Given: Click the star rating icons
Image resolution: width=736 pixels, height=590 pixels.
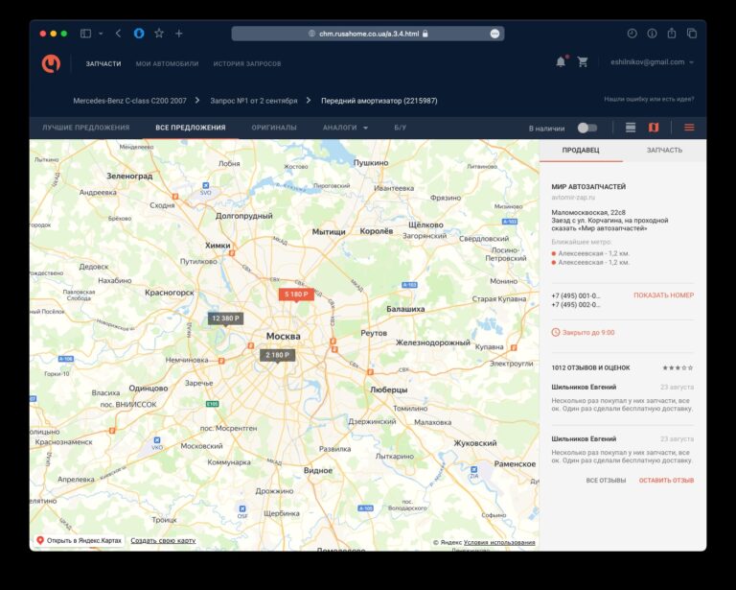Looking at the screenshot, I should [678, 367].
